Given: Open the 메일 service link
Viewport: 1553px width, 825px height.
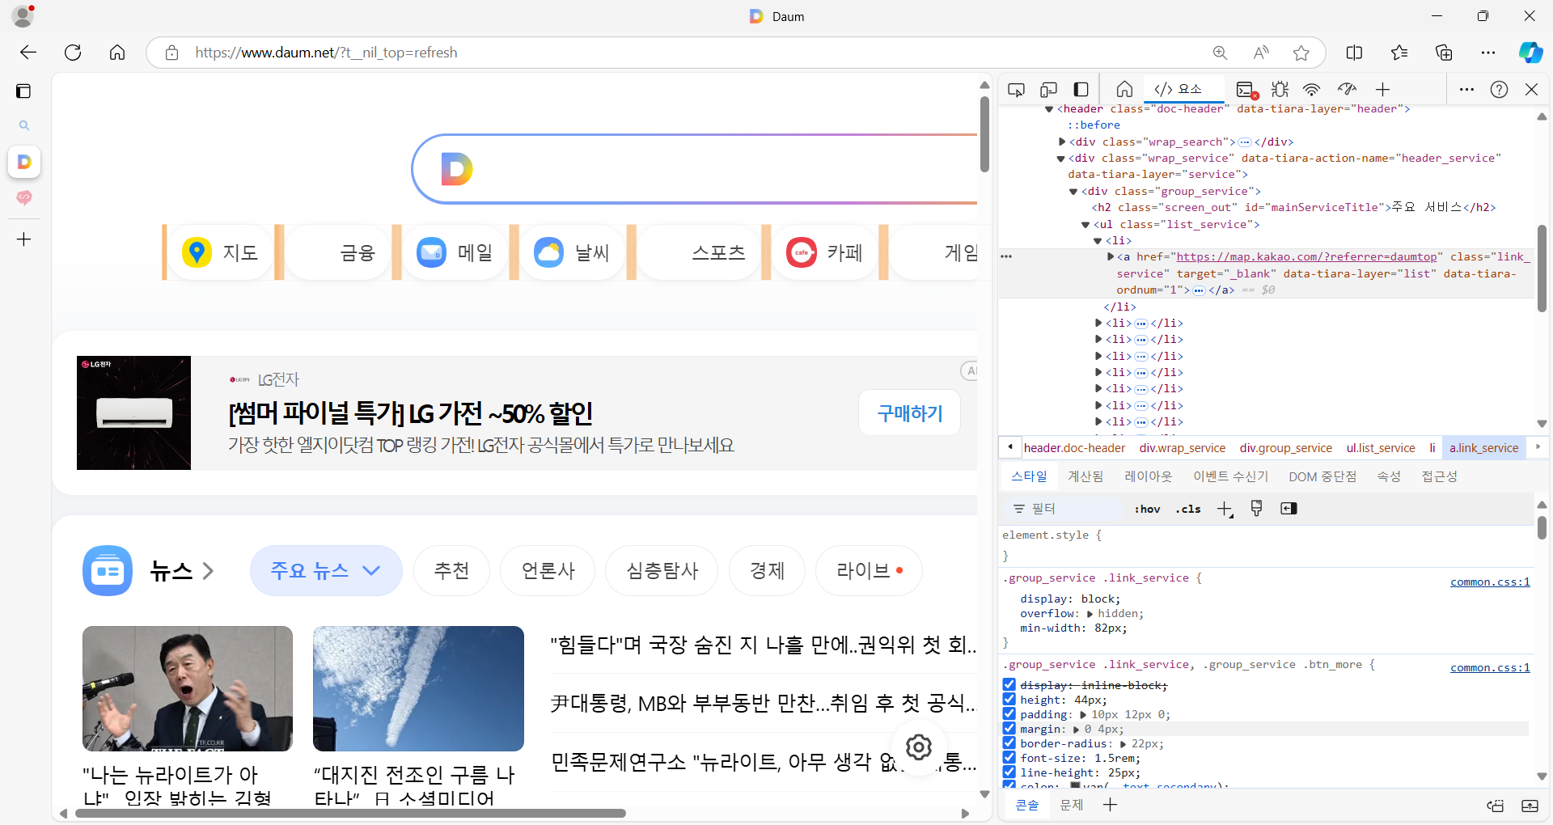Looking at the screenshot, I should click(455, 252).
